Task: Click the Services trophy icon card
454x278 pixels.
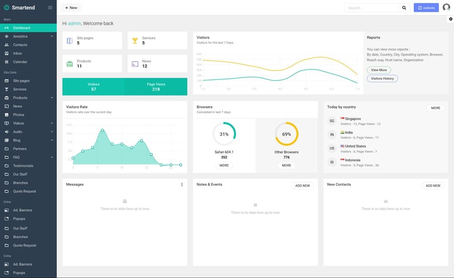Action: pos(135,40)
